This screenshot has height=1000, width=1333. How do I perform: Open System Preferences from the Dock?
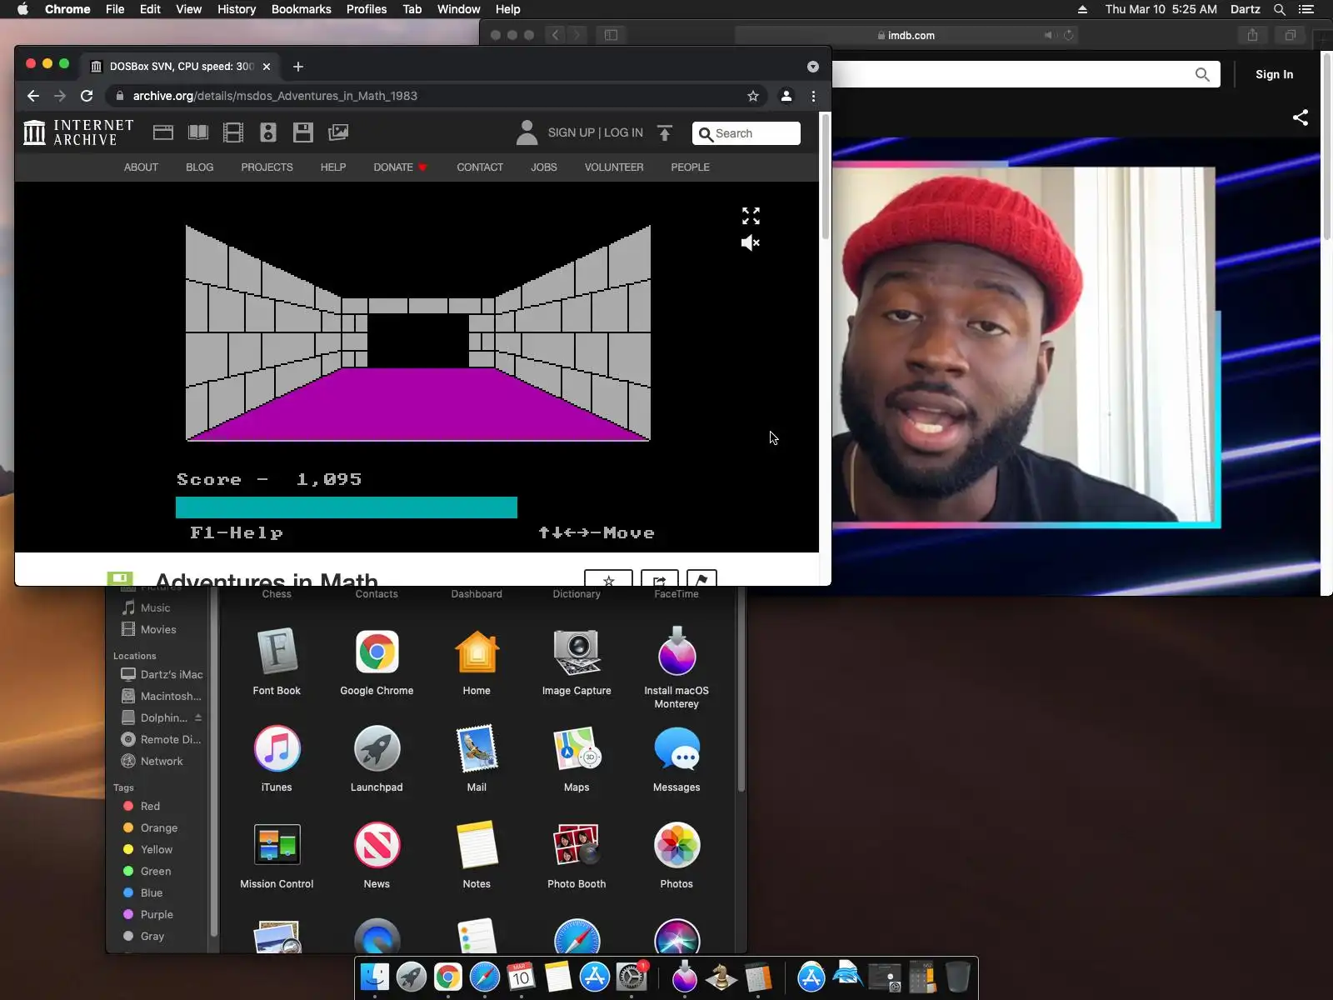tap(632, 977)
